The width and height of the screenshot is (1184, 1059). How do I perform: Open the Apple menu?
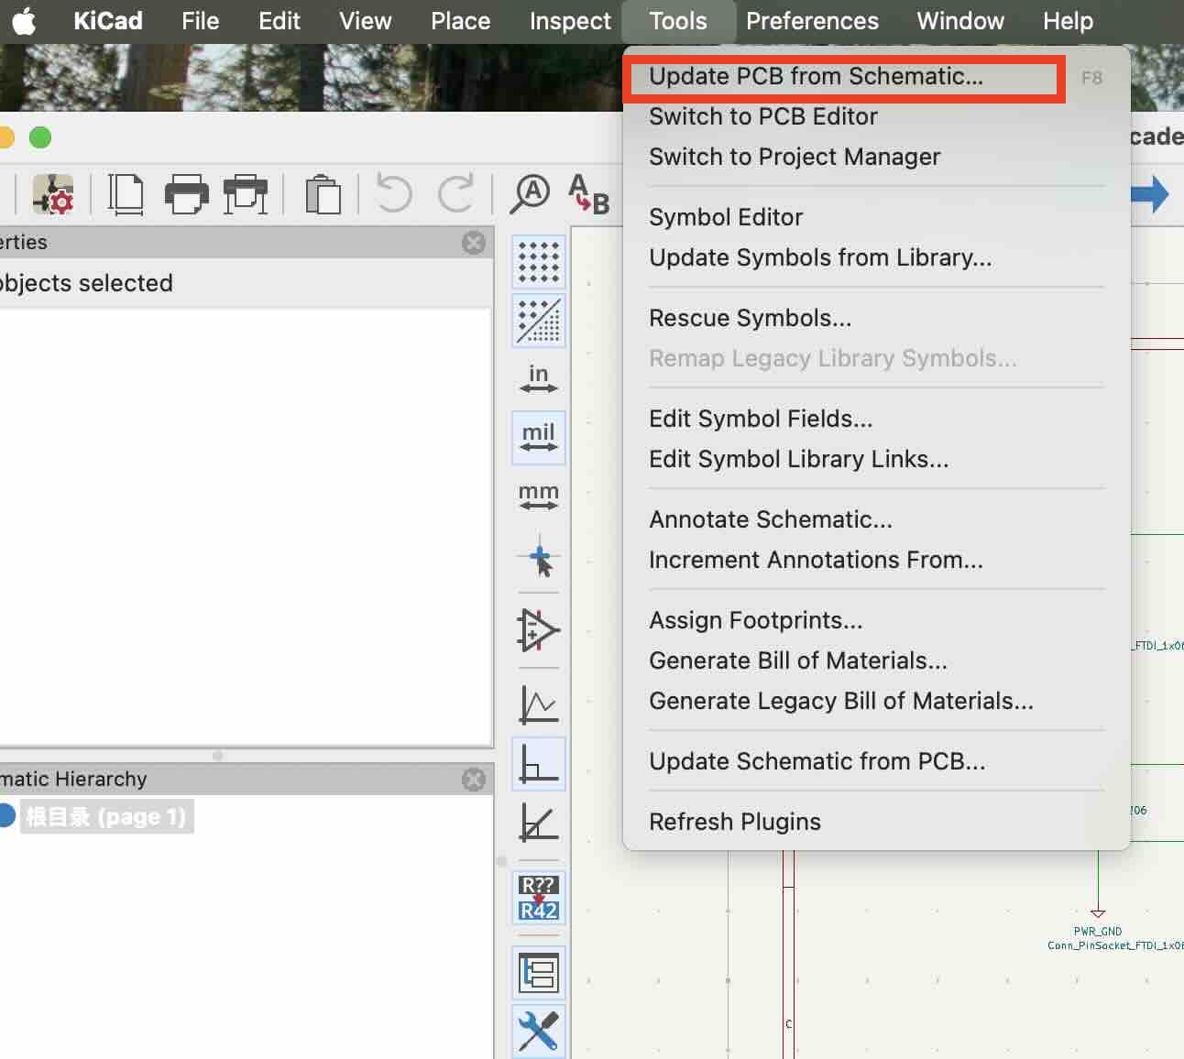click(x=25, y=21)
